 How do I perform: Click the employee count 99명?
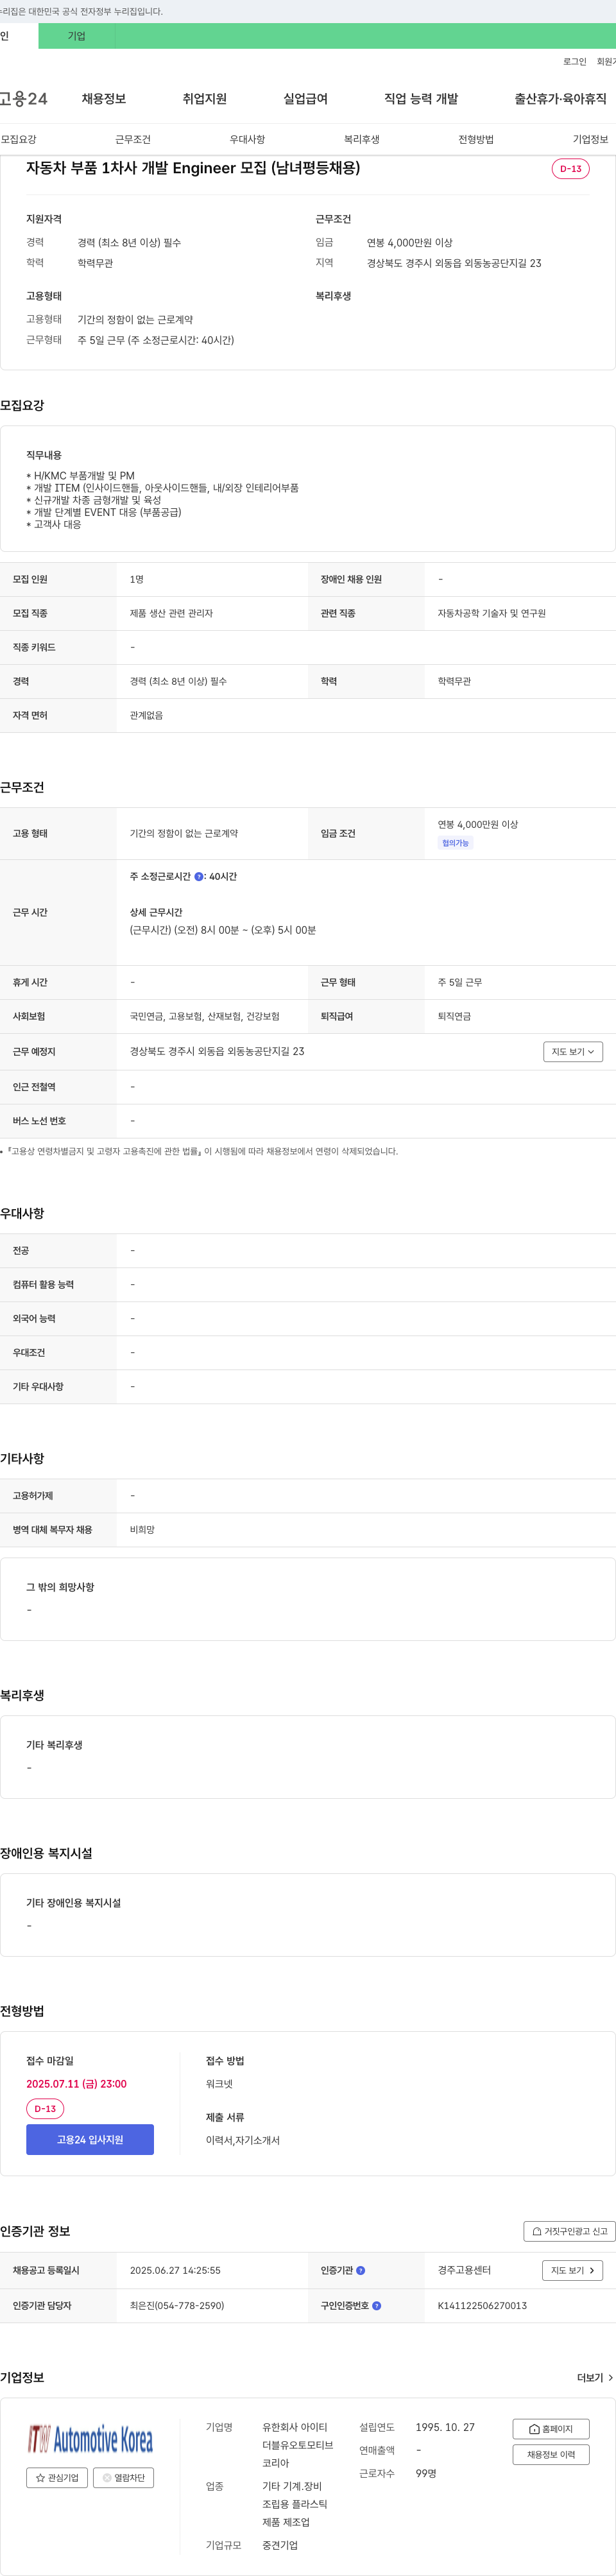(426, 2473)
